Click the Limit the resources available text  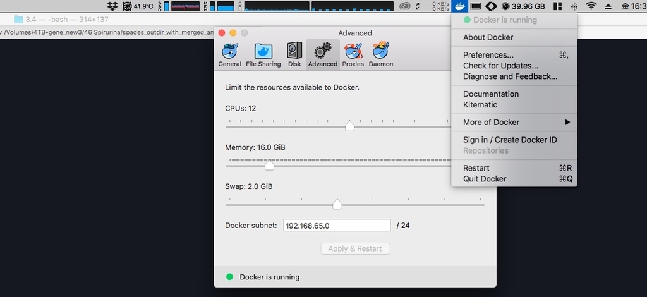[292, 87]
